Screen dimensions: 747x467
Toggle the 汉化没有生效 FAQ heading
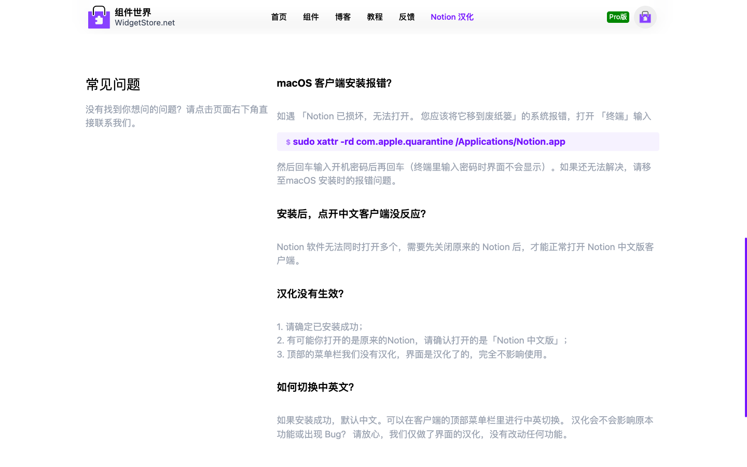(310, 294)
